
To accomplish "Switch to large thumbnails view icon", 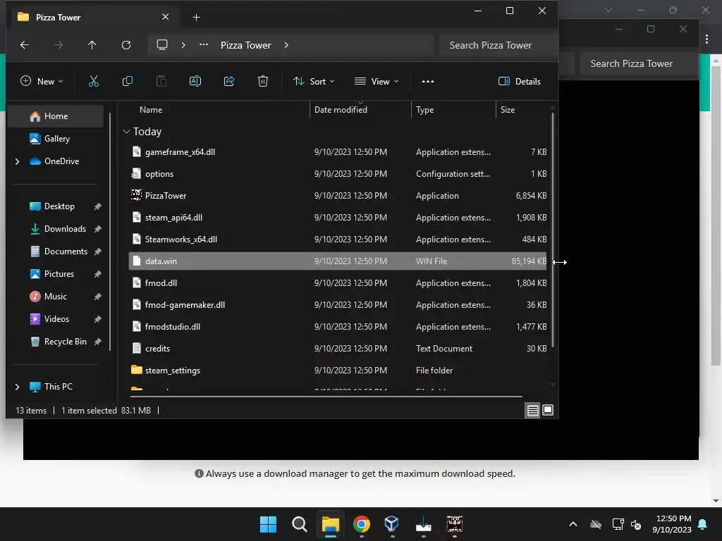I will pyautogui.click(x=548, y=411).
